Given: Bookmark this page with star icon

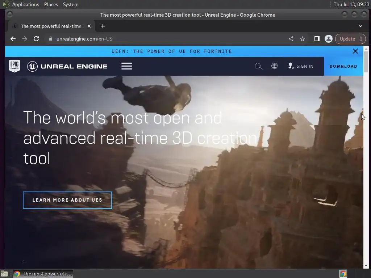Looking at the screenshot, I should (303, 39).
